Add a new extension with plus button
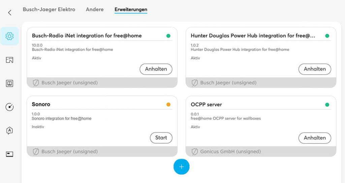345x183 pixels. tap(182, 167)
